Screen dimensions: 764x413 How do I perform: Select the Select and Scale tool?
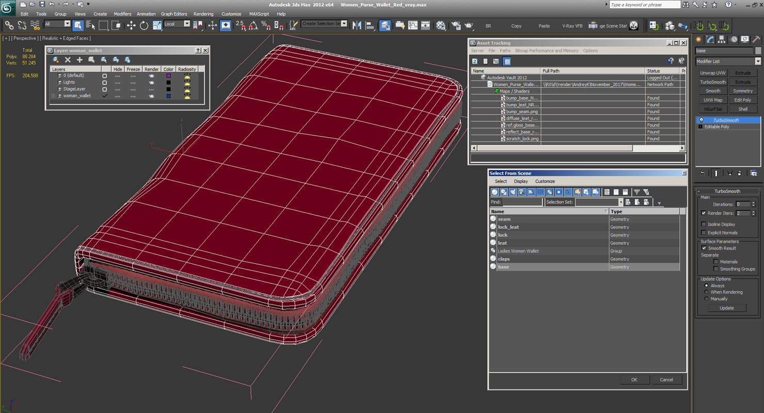click(157, 25)
